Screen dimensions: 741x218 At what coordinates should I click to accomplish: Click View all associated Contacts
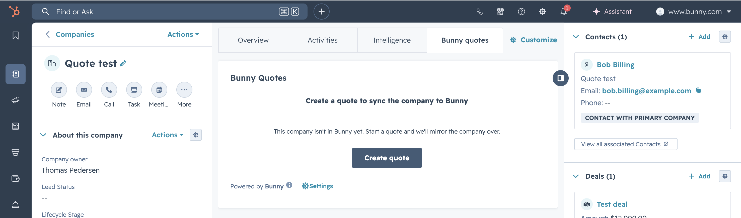625,144
